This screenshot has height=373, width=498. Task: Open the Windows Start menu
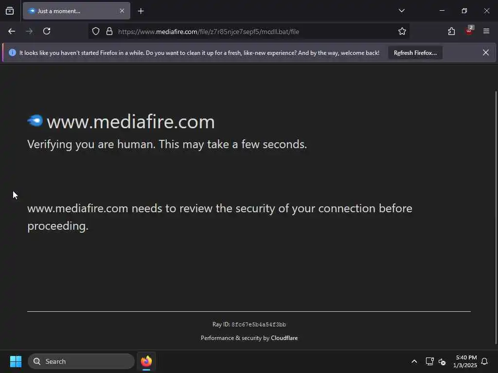tap(16, 361)
